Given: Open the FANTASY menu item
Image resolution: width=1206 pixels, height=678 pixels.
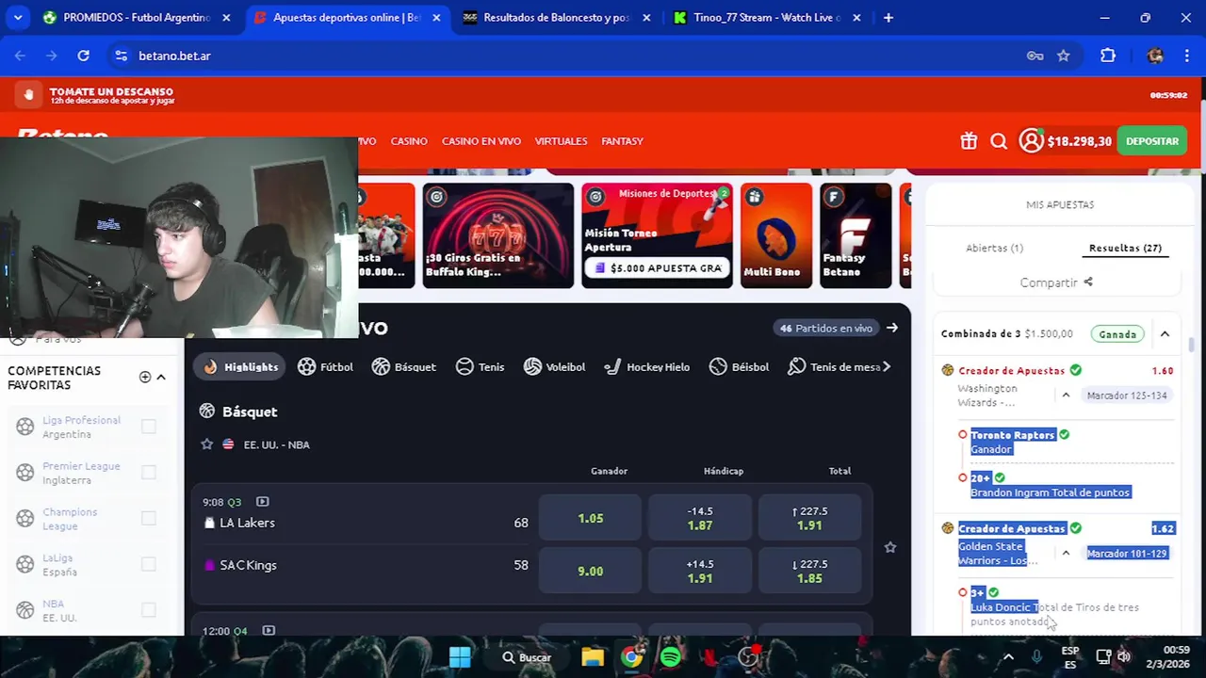Looking at the screenshot, I should [x=622, y=141].
